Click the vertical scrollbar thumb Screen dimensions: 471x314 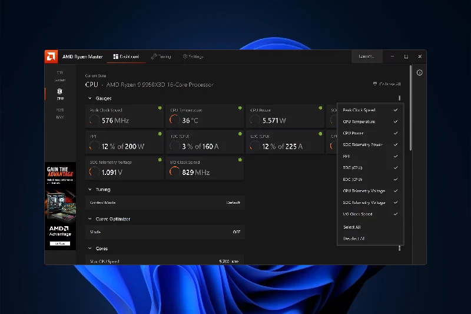click(x=410, y=108)
